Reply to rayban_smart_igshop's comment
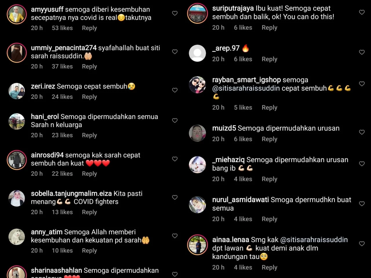371x278 pixels. tap(269, 107)
